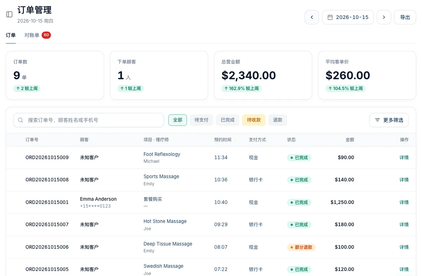Click the 导出 export button
Viewport: 422px width, 276px height.
[405, 17]
